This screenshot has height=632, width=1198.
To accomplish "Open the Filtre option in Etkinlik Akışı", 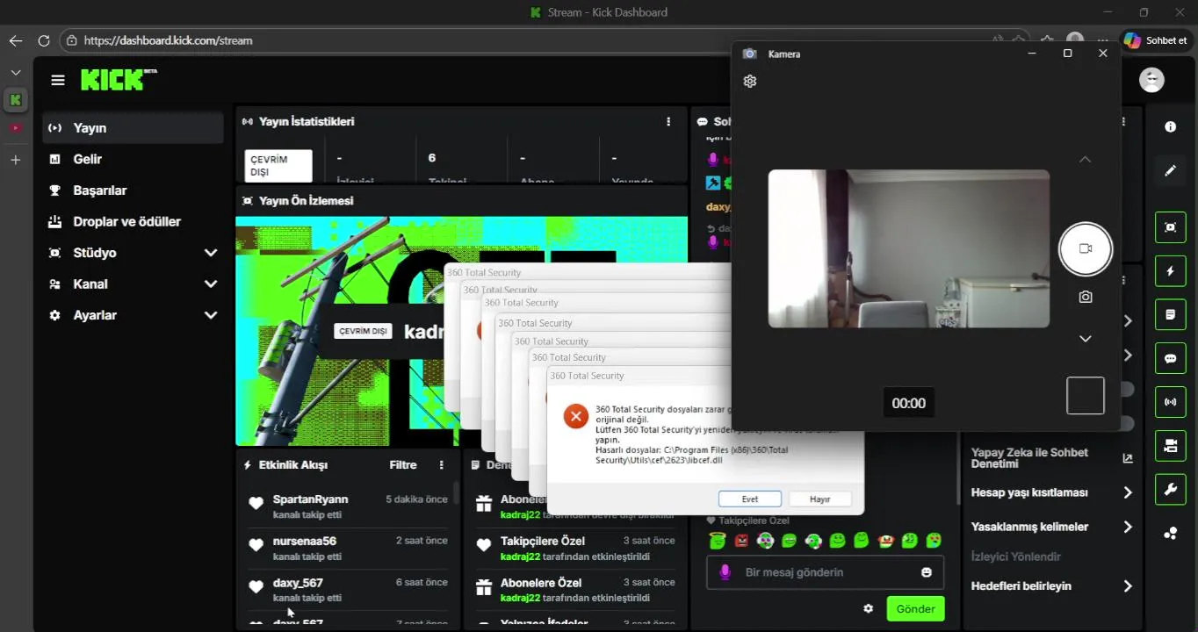I will tap(403, 464).
